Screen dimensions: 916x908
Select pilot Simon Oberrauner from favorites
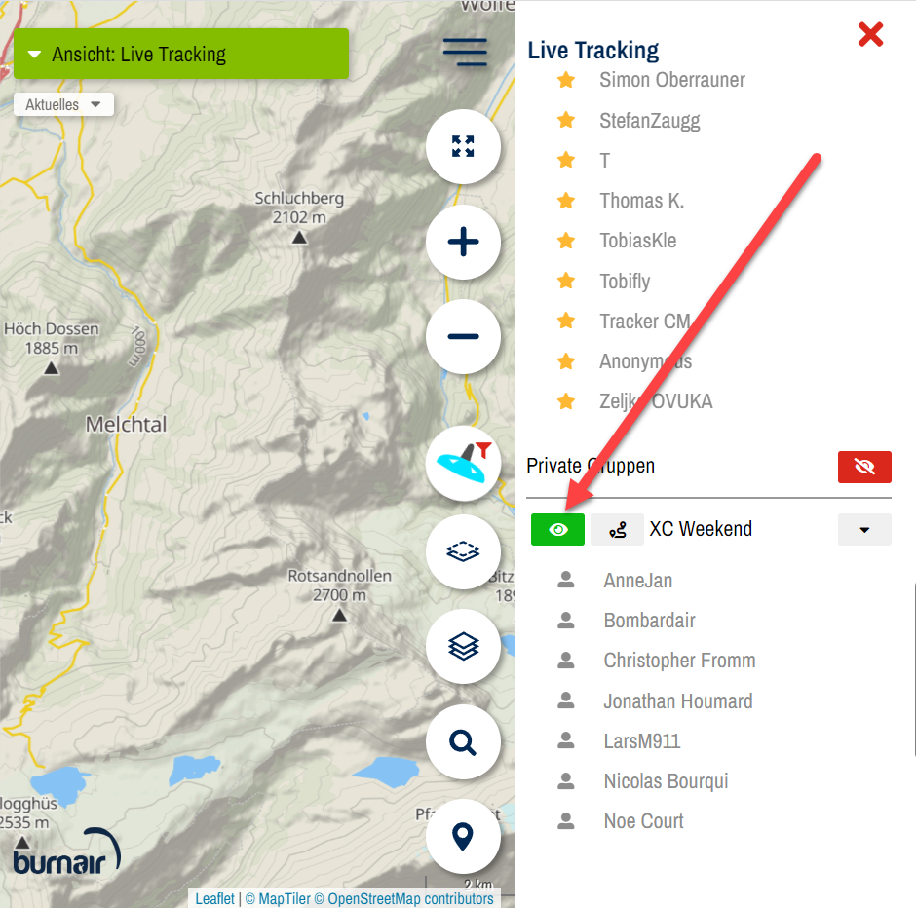coord(671,80)
